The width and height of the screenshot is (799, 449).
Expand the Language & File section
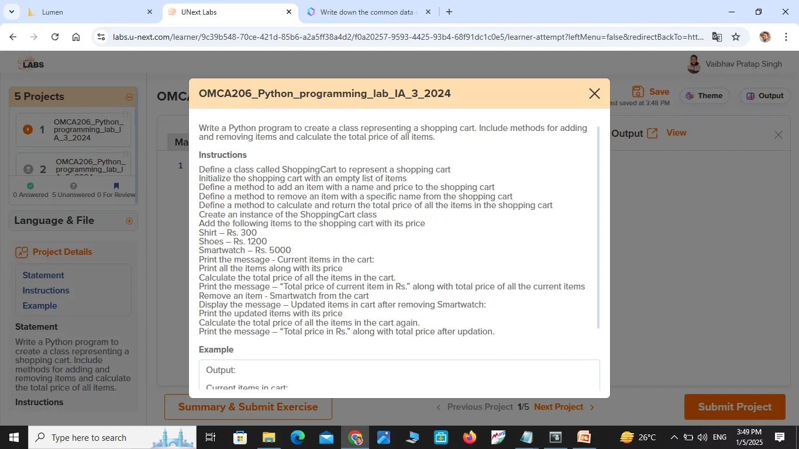click(129, 221)
